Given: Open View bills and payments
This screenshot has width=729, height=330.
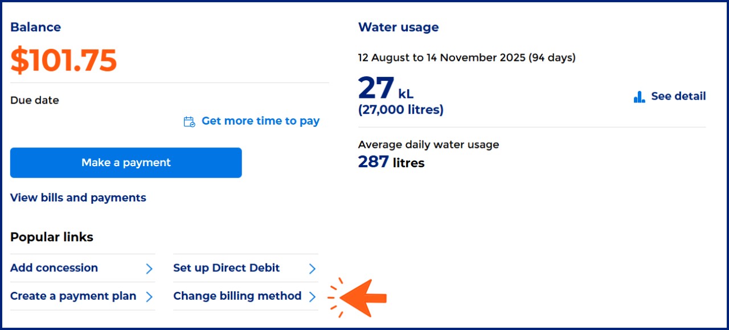Looking at the screenshot, I should (x=78, y=198).
